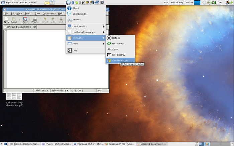The width and height of the screenshot is (234, 146).
Task: Click the Print toolbar button
Action: pos(35,20)
